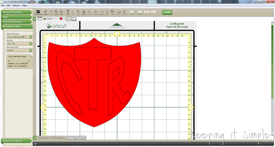Bring shape to Front
The image size is (275, 147).
(113, 12)
